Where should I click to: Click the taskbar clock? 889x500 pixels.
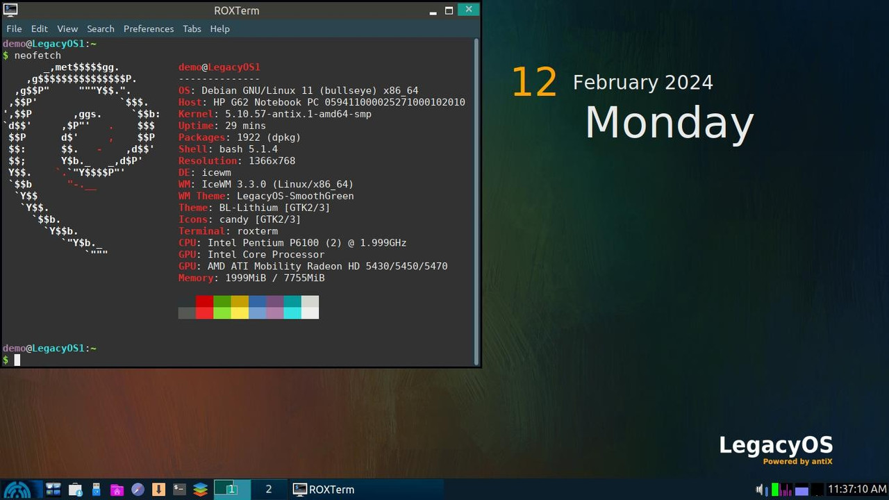point(857,490)
